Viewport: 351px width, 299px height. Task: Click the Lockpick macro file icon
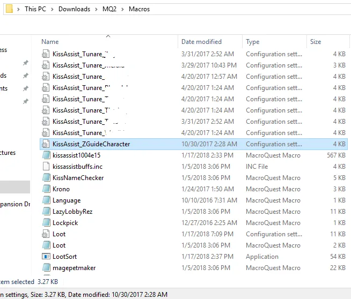pyautogui.click(x=46, y=223)
